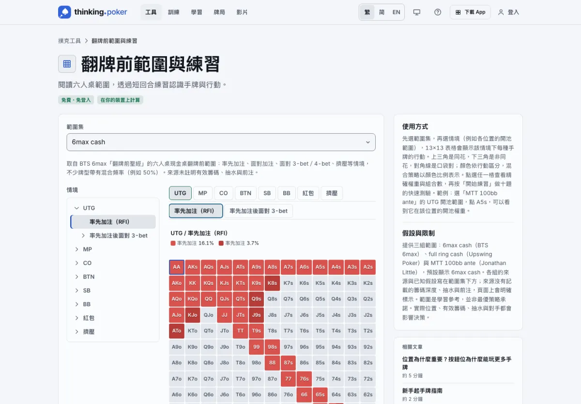Expand the 紅包 tree node

(76, 318)
